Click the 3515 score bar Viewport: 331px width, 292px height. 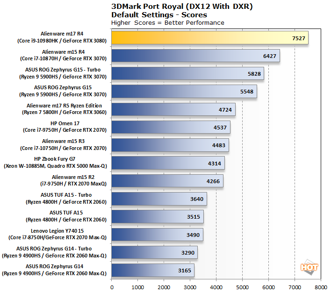157,217
